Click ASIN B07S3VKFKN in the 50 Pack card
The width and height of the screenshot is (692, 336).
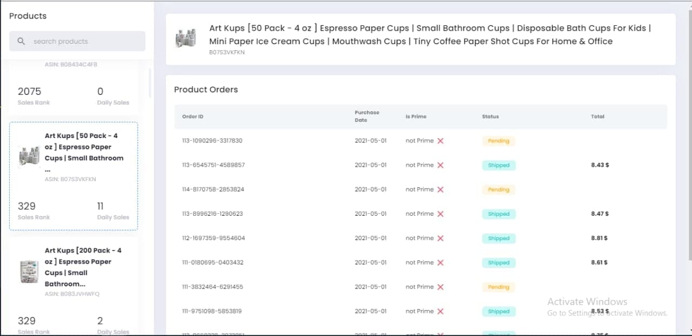point(70,179)
